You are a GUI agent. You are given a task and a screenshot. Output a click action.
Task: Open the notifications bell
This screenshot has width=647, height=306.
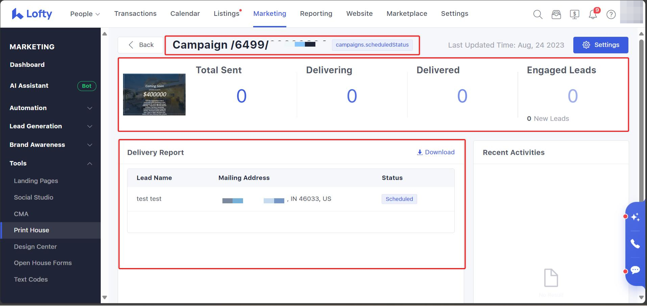593,15
